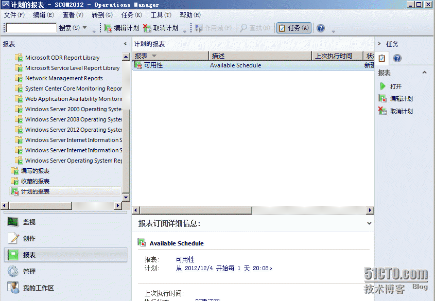Open the 编辑(E) menu
Image resolution: width=435 pixels, height=301 pixels.
43,15
